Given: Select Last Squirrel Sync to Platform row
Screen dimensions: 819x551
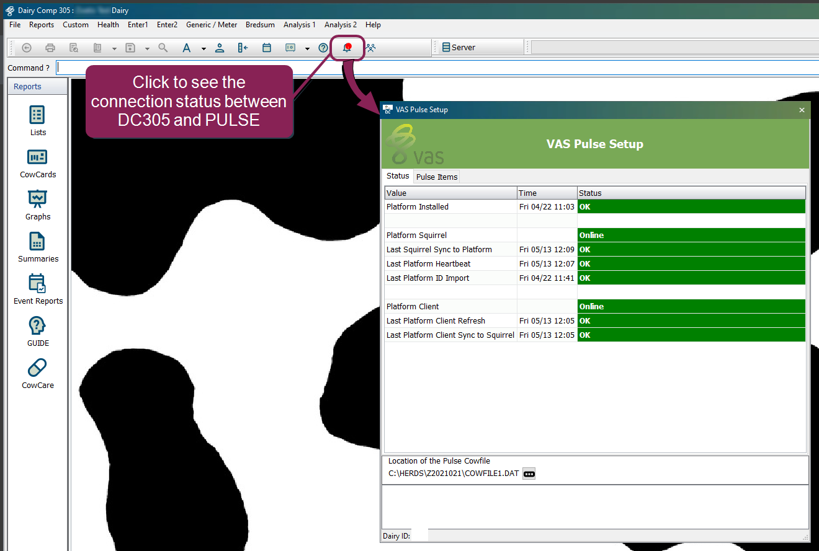Looking at the screenshot, I should [x=595, y=249].
